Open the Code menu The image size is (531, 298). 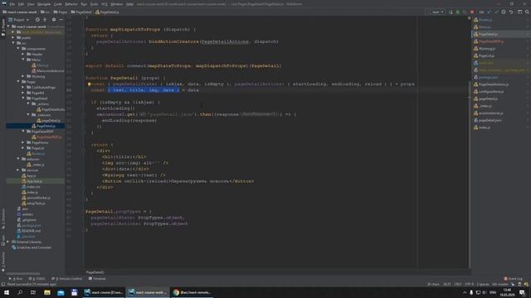pyautogui.click(x=58, y=4)
